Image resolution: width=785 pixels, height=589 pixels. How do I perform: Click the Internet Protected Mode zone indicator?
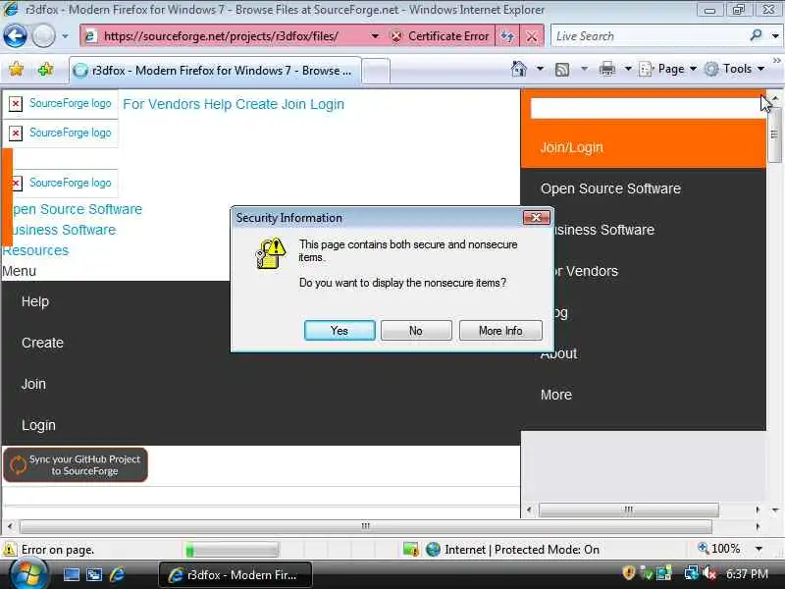512,550
